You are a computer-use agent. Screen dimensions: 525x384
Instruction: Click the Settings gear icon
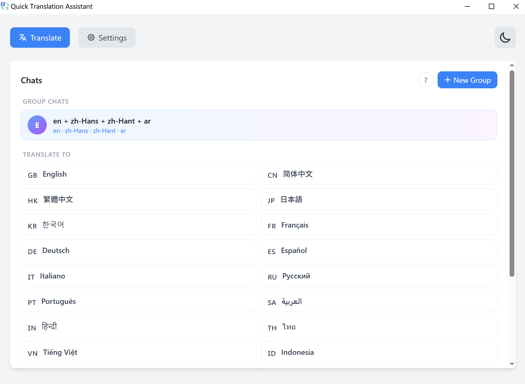(91, 37)
